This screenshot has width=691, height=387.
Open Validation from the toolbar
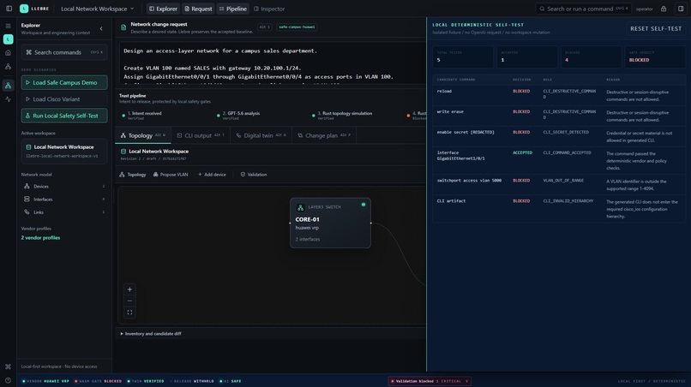254,175
